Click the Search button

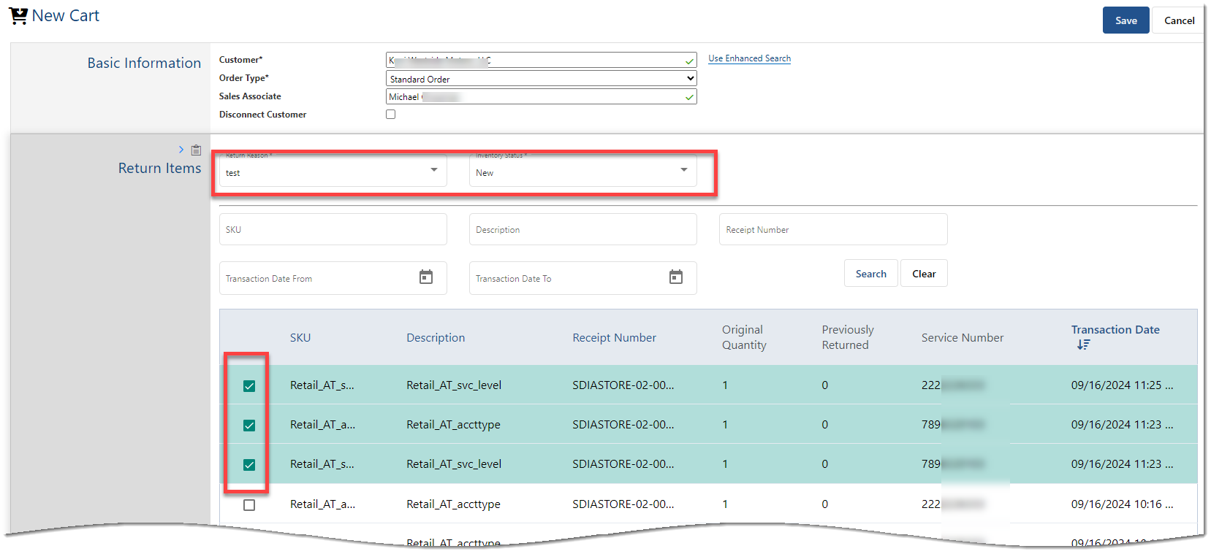click(870, 274)
